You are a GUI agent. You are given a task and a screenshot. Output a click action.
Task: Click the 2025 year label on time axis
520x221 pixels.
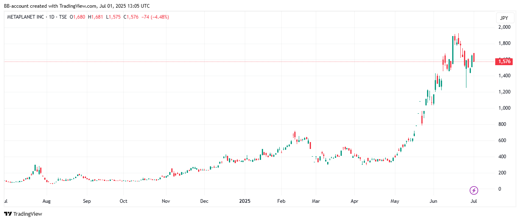[x=245, y=201]
